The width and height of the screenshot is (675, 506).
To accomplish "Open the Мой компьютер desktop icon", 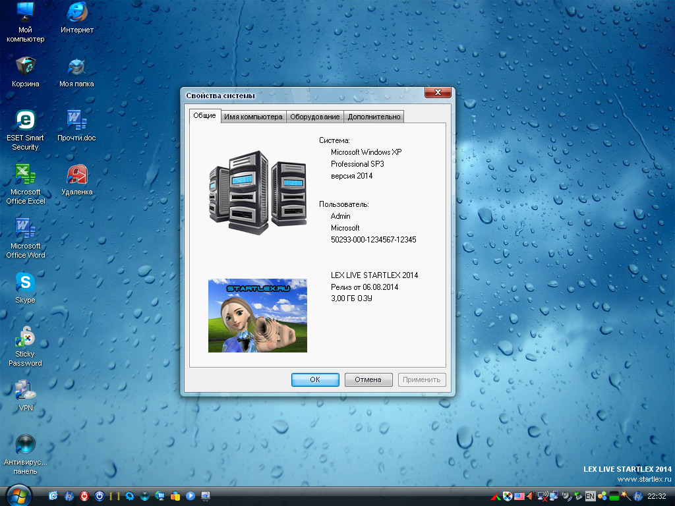I will (25, 22).
